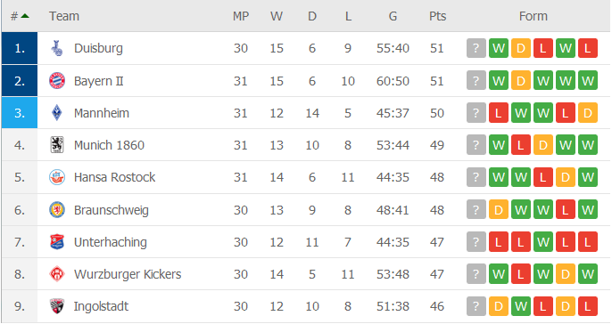Sort standings by Pts column
612x324 pixels.
tap(437, 16)
